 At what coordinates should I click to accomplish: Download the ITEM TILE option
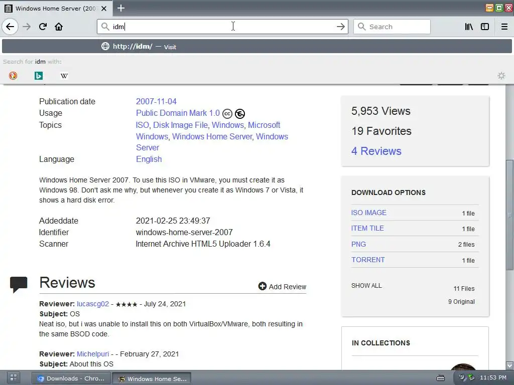[x=367, y=228]
